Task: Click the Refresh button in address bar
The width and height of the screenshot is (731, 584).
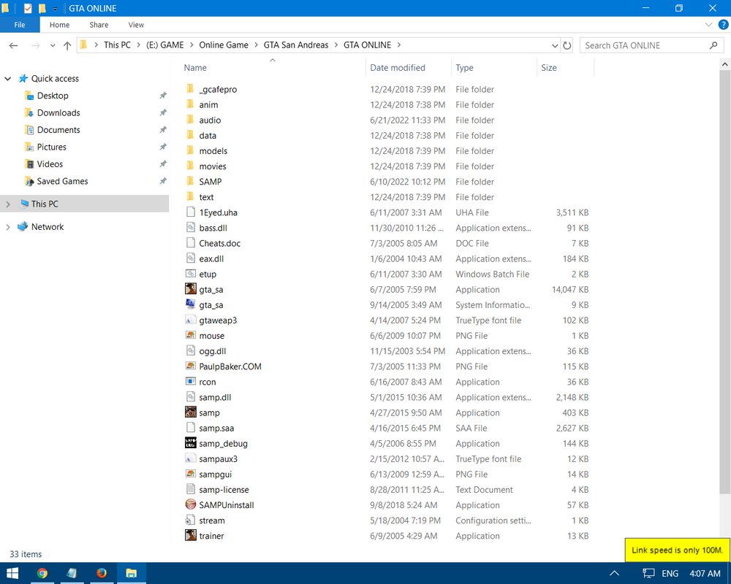Action: (x=567, y=45)
